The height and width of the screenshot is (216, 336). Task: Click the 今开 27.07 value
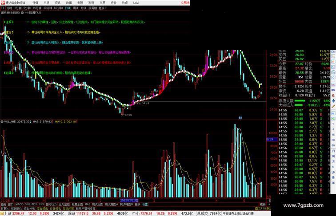299,64
